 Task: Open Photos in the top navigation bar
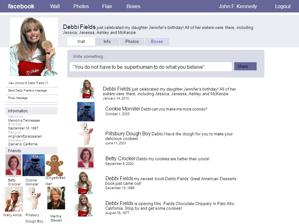81,6
